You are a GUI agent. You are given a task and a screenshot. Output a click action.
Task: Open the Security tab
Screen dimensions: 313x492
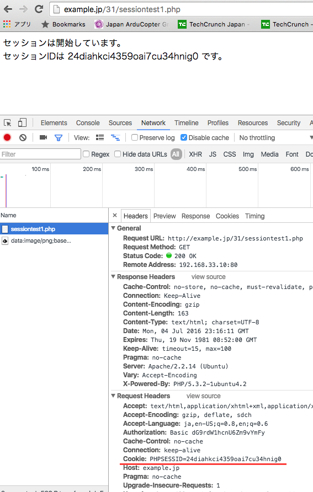tap(289, 123)
